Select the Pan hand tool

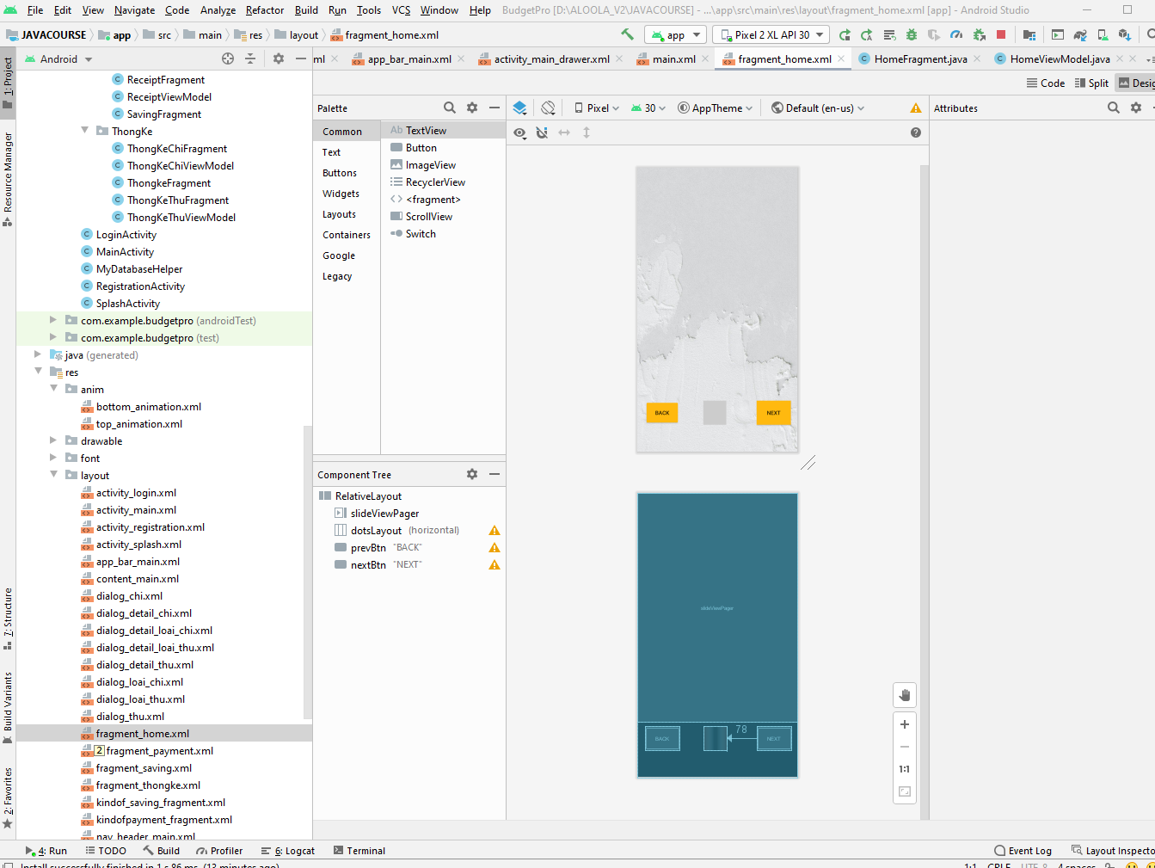tap(905, 695)
